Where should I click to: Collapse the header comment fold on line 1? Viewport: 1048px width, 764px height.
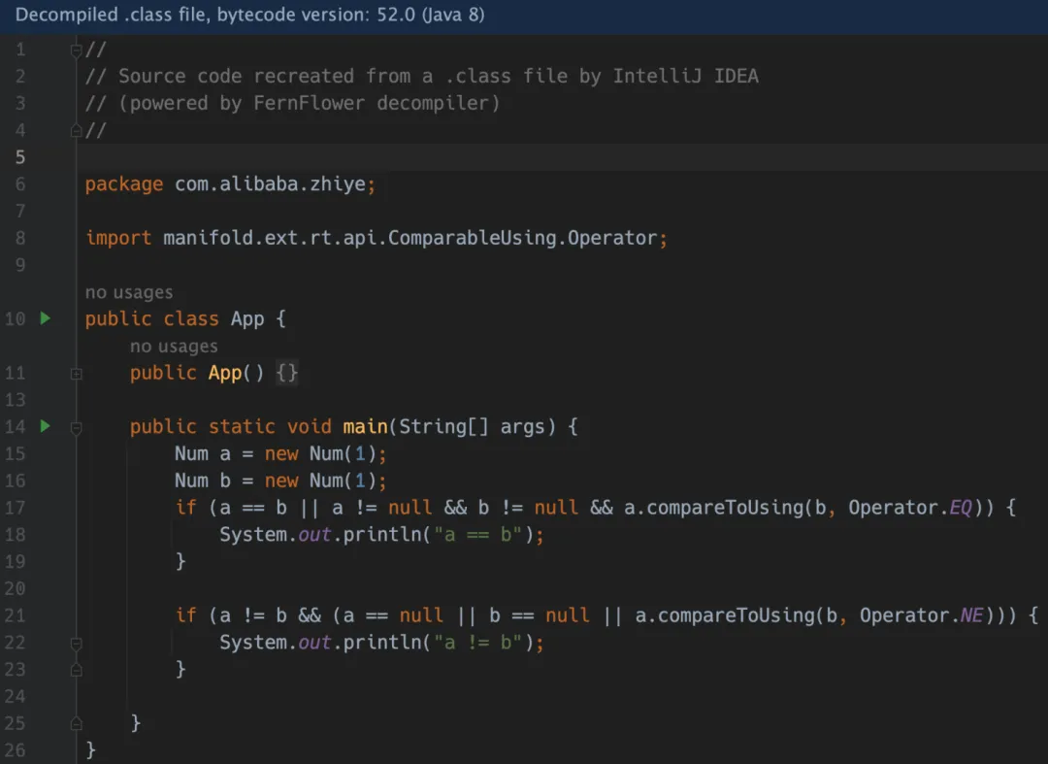[76, 50]
